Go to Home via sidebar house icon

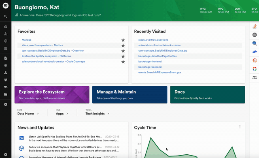click(x=6, y=27)
